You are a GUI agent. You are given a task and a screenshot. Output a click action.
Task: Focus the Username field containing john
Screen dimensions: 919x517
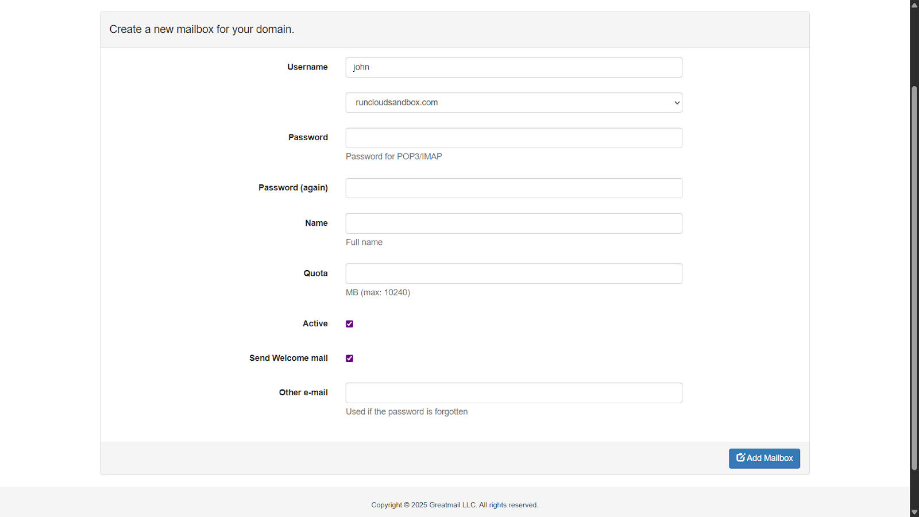[513, 67]
